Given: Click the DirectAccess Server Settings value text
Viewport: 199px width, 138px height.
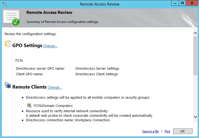Looking at the screenshot, I should pyautogui.click(x=97, y=69).
